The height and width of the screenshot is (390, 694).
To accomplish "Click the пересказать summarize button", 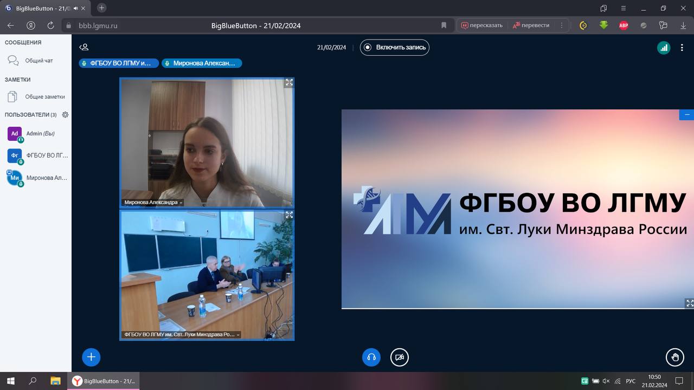I will pos(482,25).
